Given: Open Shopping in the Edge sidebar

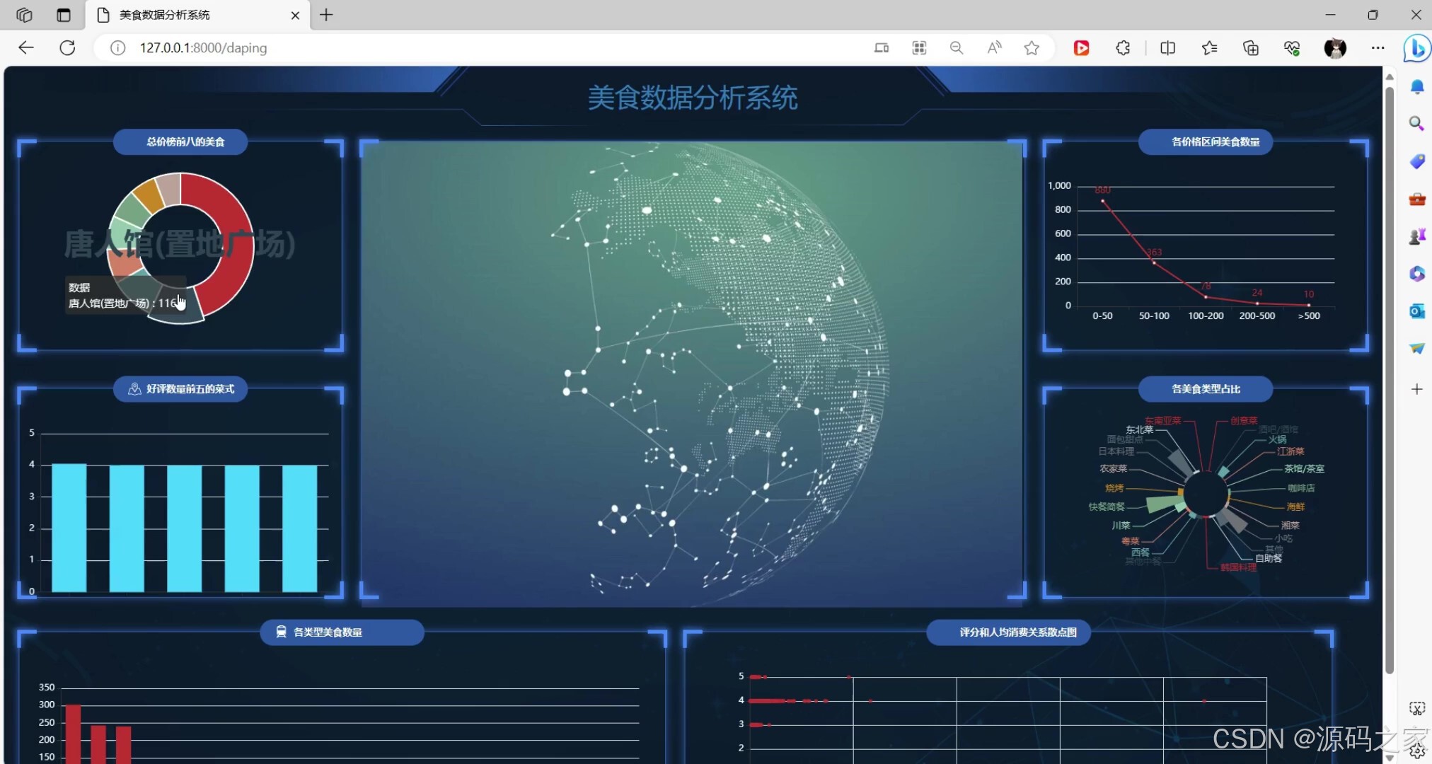Looking at the screenshot, I should click(x=1418, y=161).
